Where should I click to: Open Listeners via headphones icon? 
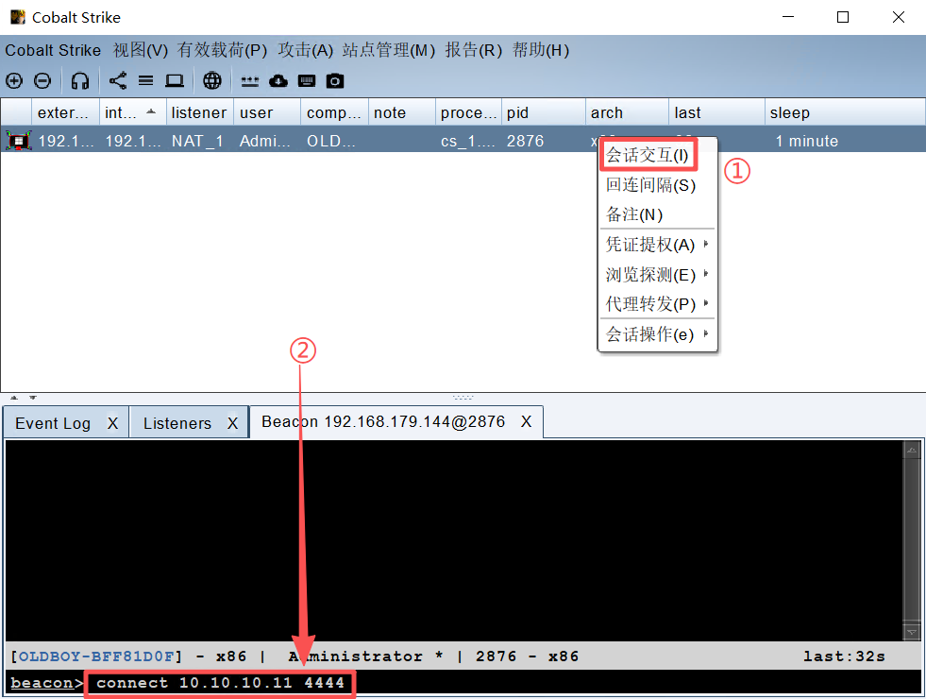click(x=79, y=80)
